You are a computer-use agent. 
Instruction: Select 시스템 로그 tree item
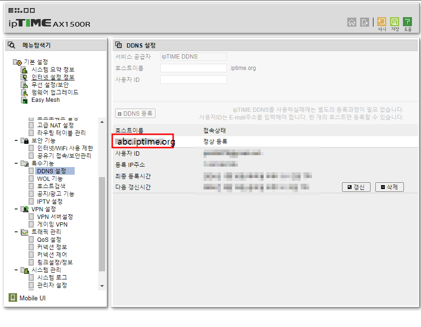click(52, 277)
